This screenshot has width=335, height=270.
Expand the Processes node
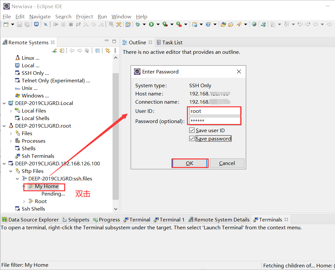(x=11, y=141)
